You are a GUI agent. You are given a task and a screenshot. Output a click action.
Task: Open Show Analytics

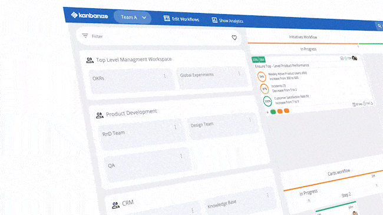[227, 21]
